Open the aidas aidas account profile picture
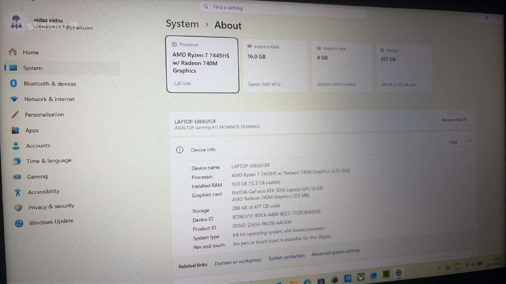The image size is (506, 284). coord(16,23)
